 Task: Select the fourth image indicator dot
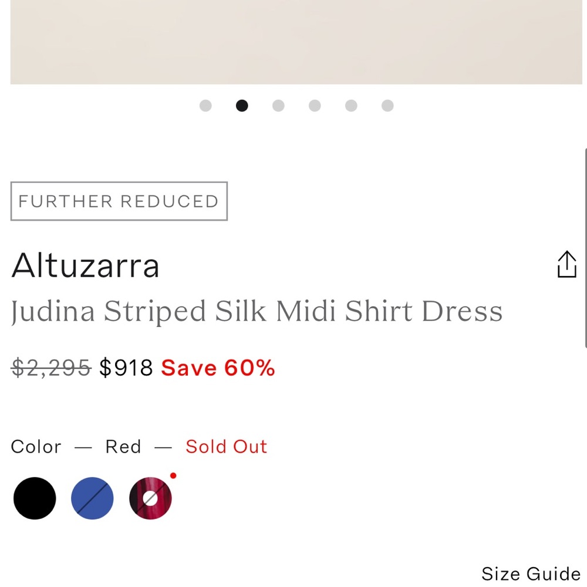coord(315,106)
